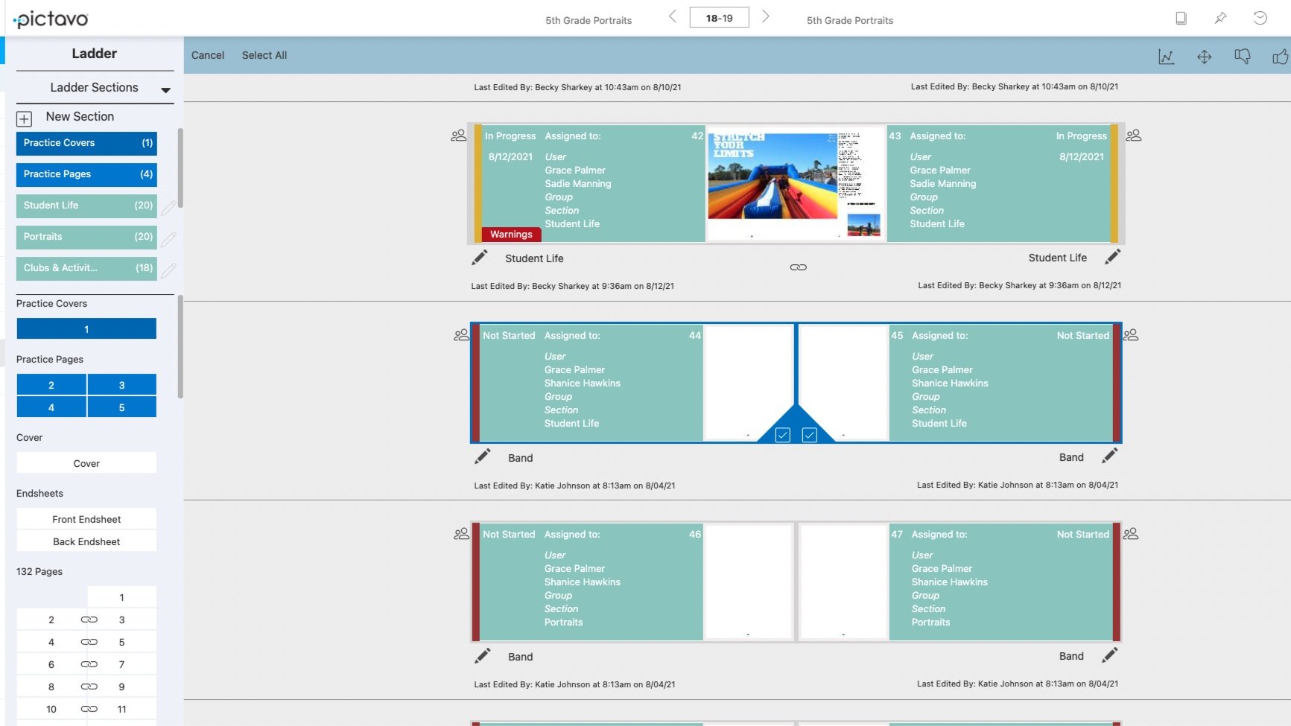Click Select All in the top bar

[x=264, y=54]
